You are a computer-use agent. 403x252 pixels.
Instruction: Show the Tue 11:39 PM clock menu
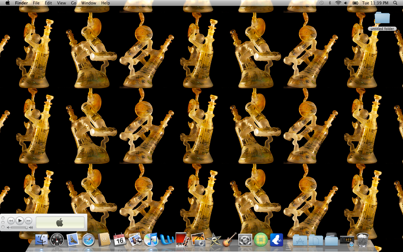375,3
